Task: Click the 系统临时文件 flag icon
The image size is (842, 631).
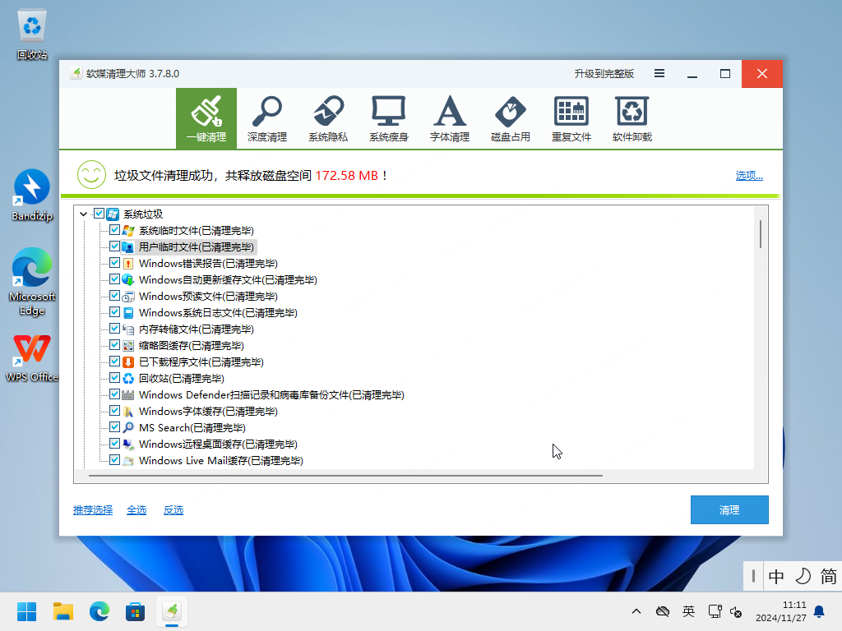Action: pyautogui.click(x=127, y=231)
